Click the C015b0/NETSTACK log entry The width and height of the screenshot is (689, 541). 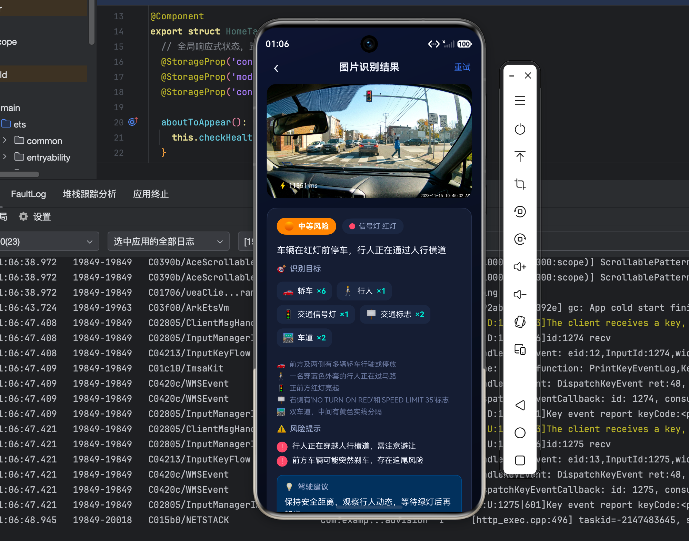(x=189, y=520)
